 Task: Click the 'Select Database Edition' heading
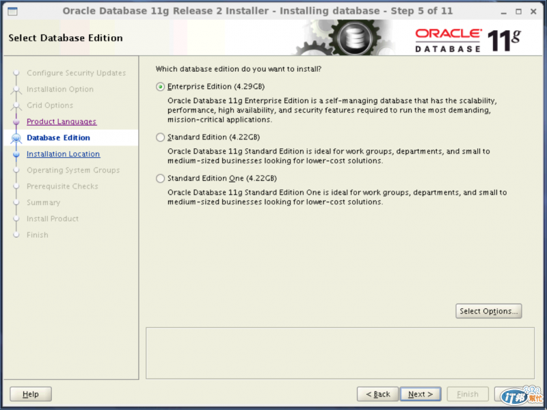pos(66,38)
